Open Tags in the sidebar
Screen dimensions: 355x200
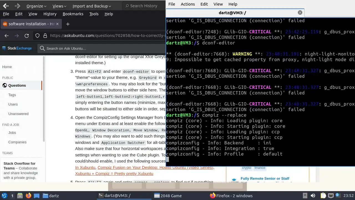pos(12,95)
